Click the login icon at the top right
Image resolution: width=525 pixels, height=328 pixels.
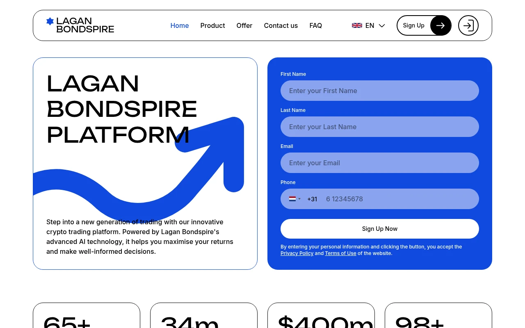click(468, 25)
